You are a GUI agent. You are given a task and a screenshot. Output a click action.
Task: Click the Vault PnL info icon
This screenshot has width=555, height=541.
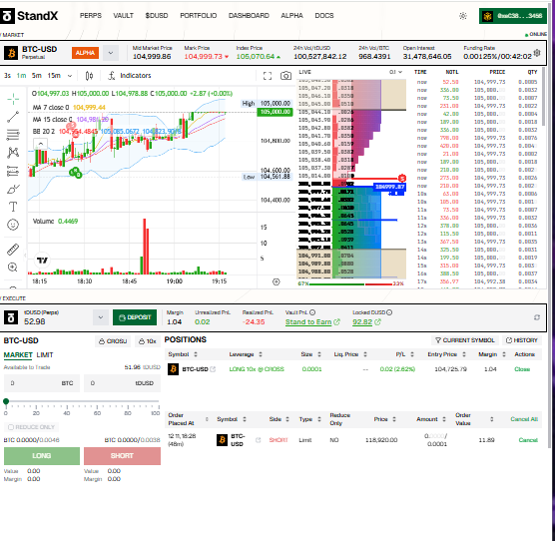point(312,312)
